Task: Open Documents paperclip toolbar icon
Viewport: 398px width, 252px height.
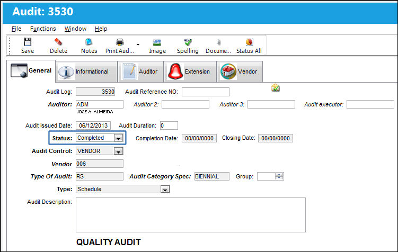Action: (x=219, y=42)
